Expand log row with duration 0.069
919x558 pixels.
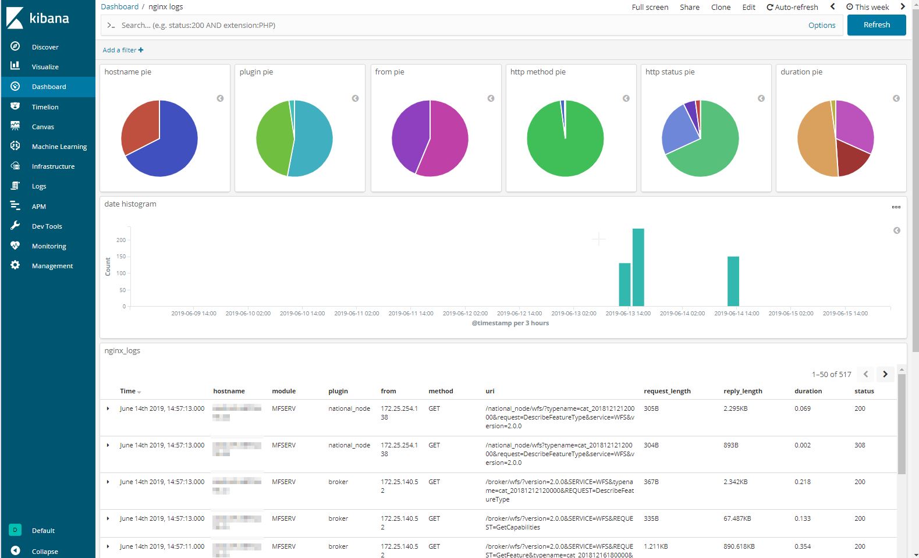pyautogui.click(x=108, y=408)
